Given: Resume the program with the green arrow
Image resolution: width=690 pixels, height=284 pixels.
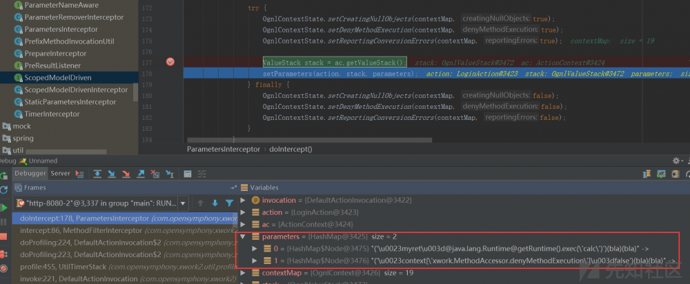Looking at the screenshot, I should pos(3,207).
